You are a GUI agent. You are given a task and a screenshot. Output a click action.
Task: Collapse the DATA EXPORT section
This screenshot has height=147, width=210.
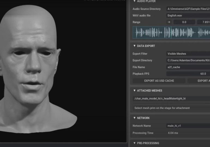click(134, 46)
